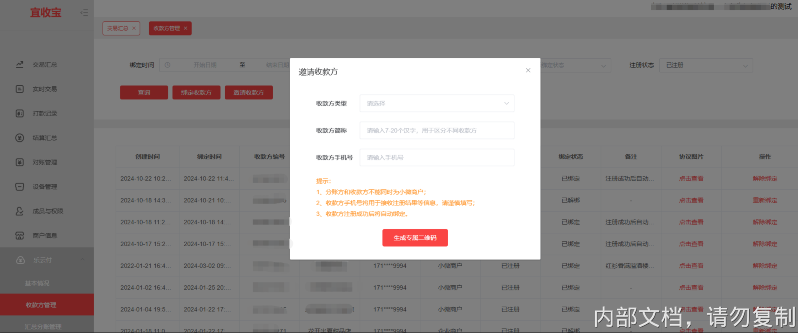Focus the 收款方手机号 input field
The height and width of the screenshot is (333, 798).
(x=437, y=158)
